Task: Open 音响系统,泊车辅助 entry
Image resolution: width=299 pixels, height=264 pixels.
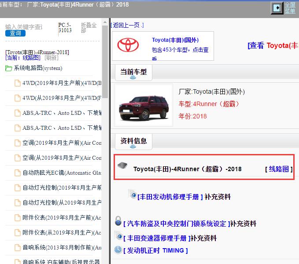Action: click(x=61, y=261)
